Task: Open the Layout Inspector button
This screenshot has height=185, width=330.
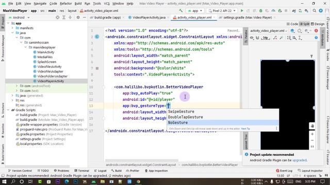Action: [x=310, y=171]
